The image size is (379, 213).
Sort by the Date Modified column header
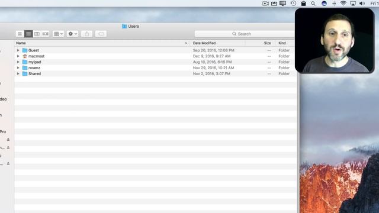[x=204, y=43]
